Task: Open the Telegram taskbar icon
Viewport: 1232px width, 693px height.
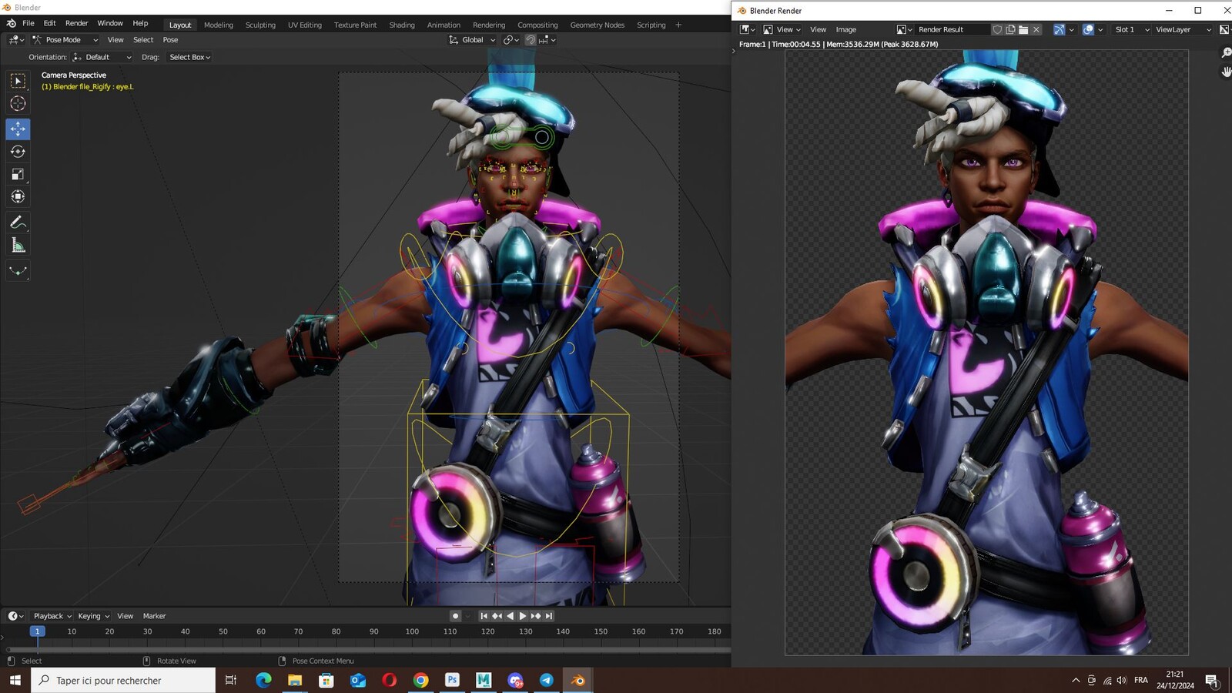Action: pos(546,680)
